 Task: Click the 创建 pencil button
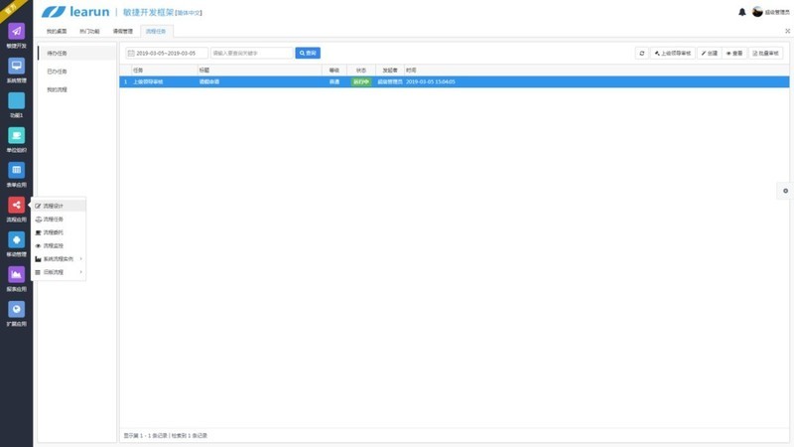pos(710,54)
